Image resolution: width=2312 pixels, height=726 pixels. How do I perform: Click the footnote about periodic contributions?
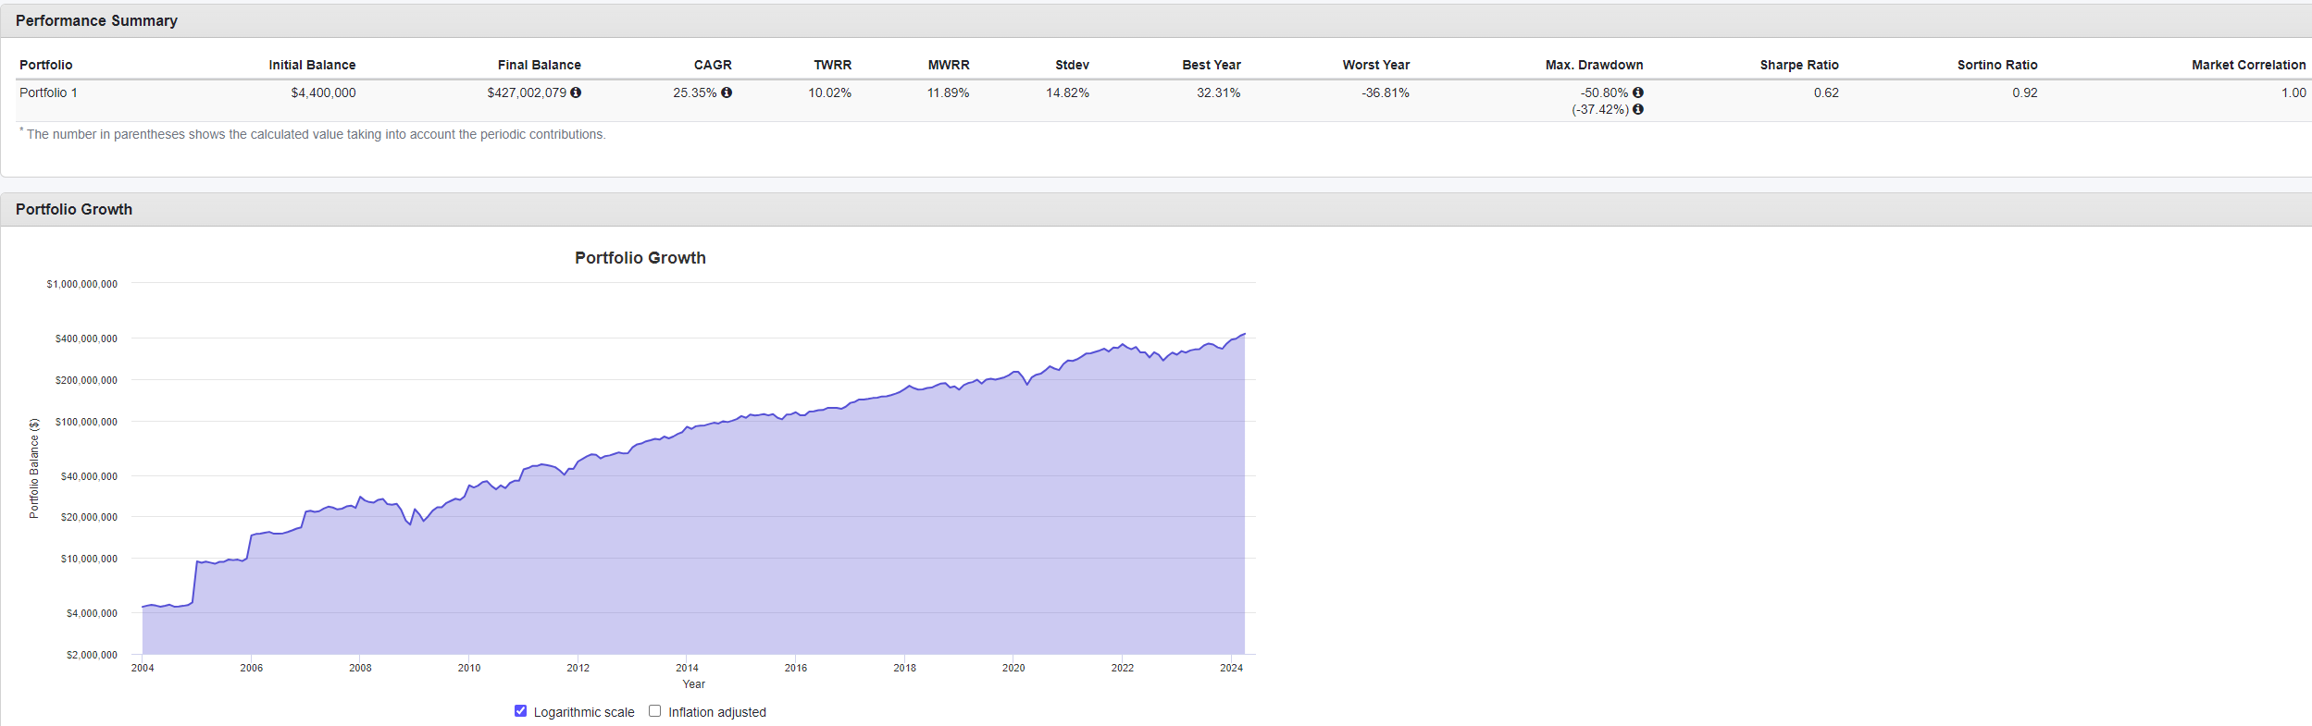click(316, 134)
